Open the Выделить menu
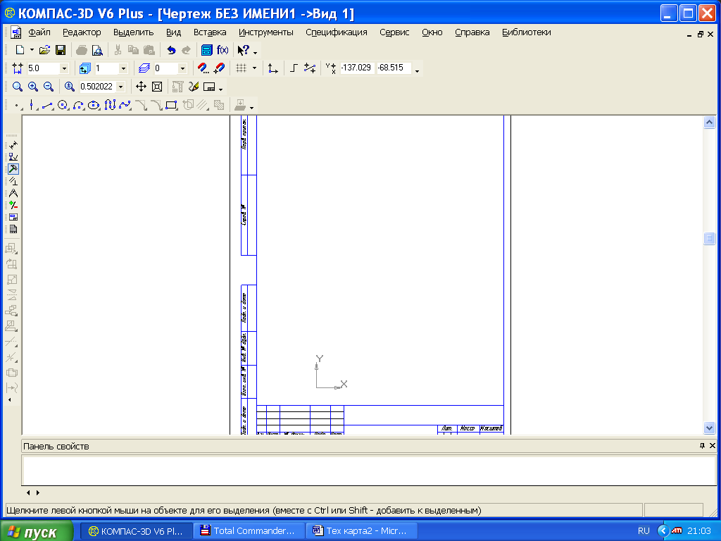Image resolution: width=721 pixels, height=541 pixels. pyautogui.click(x=133, y=32)
